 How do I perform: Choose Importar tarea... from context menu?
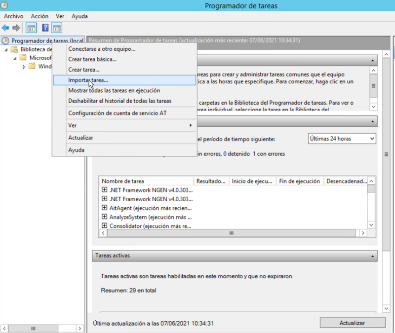click(88, 80)
